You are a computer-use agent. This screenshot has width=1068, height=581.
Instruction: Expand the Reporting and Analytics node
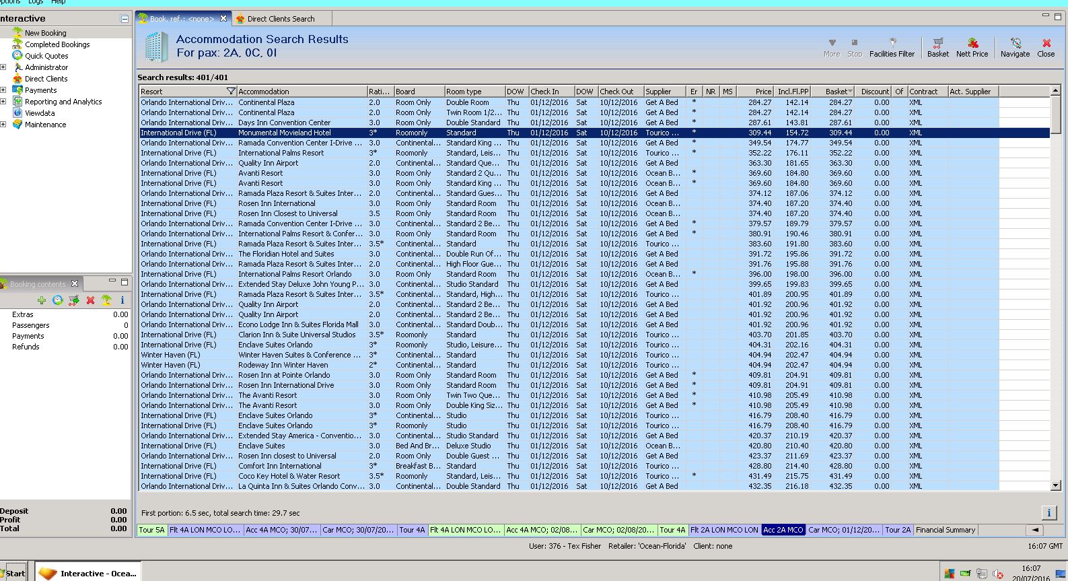tap(3, 102)
